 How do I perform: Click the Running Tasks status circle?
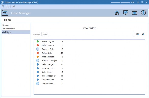38,49
